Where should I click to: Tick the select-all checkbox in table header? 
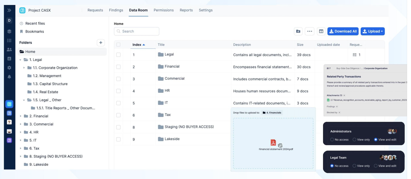(x=118, y=45)
